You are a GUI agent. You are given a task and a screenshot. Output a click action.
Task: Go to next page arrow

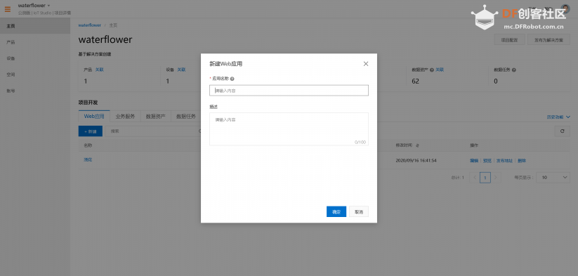(x=496, y=178)
